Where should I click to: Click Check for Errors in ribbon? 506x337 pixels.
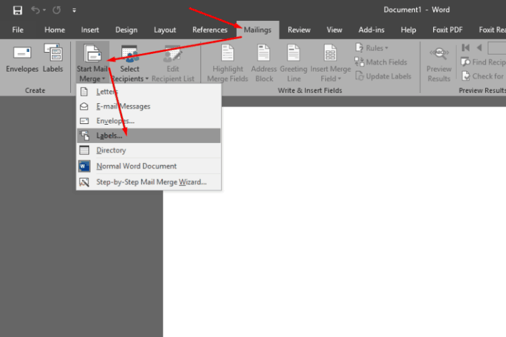(483, 76)
